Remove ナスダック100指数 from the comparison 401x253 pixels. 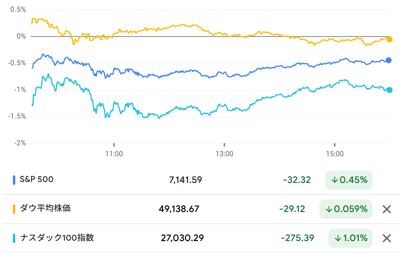pyautogui.click(x=387, y=238)
